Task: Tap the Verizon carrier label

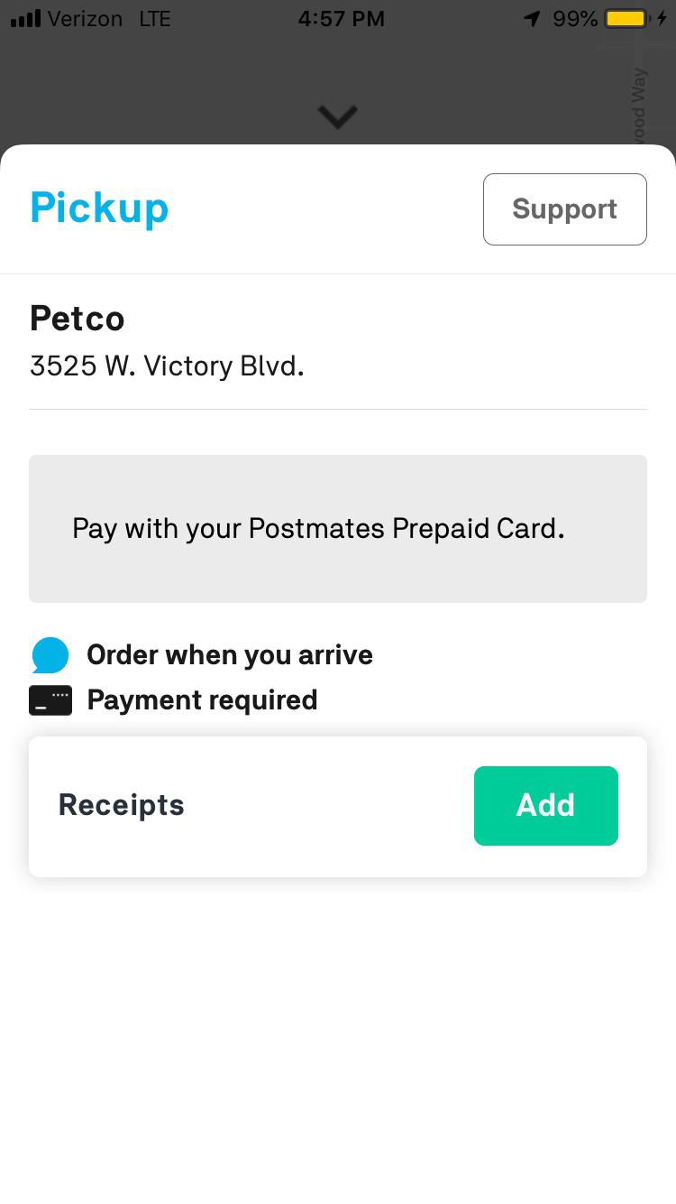Action: [x=85, y=19]
